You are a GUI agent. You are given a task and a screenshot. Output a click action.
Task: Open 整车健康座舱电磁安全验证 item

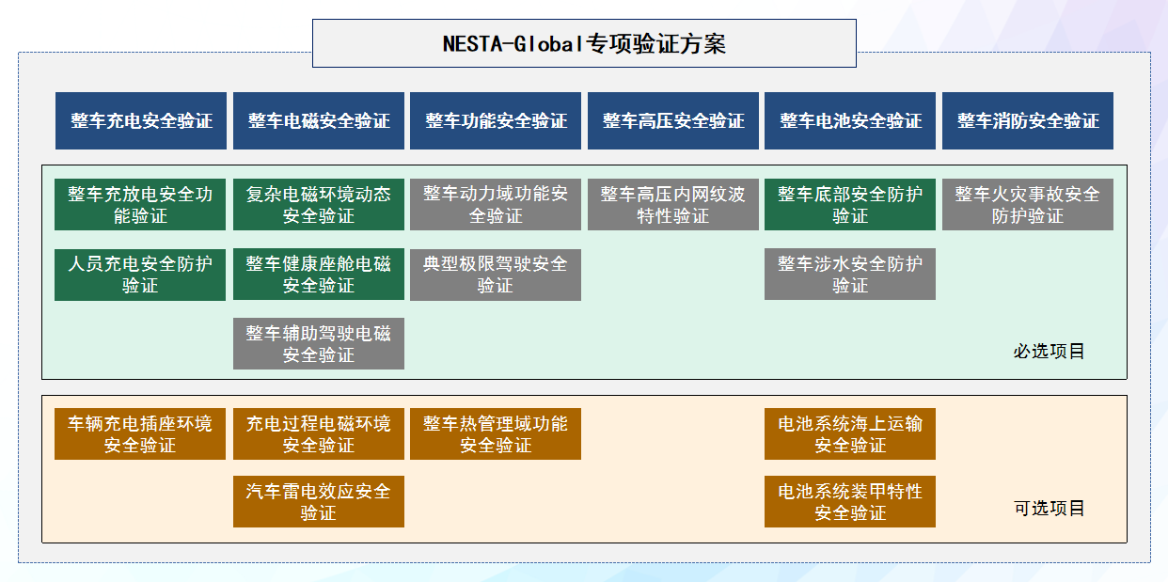click(x=318, y=274)
